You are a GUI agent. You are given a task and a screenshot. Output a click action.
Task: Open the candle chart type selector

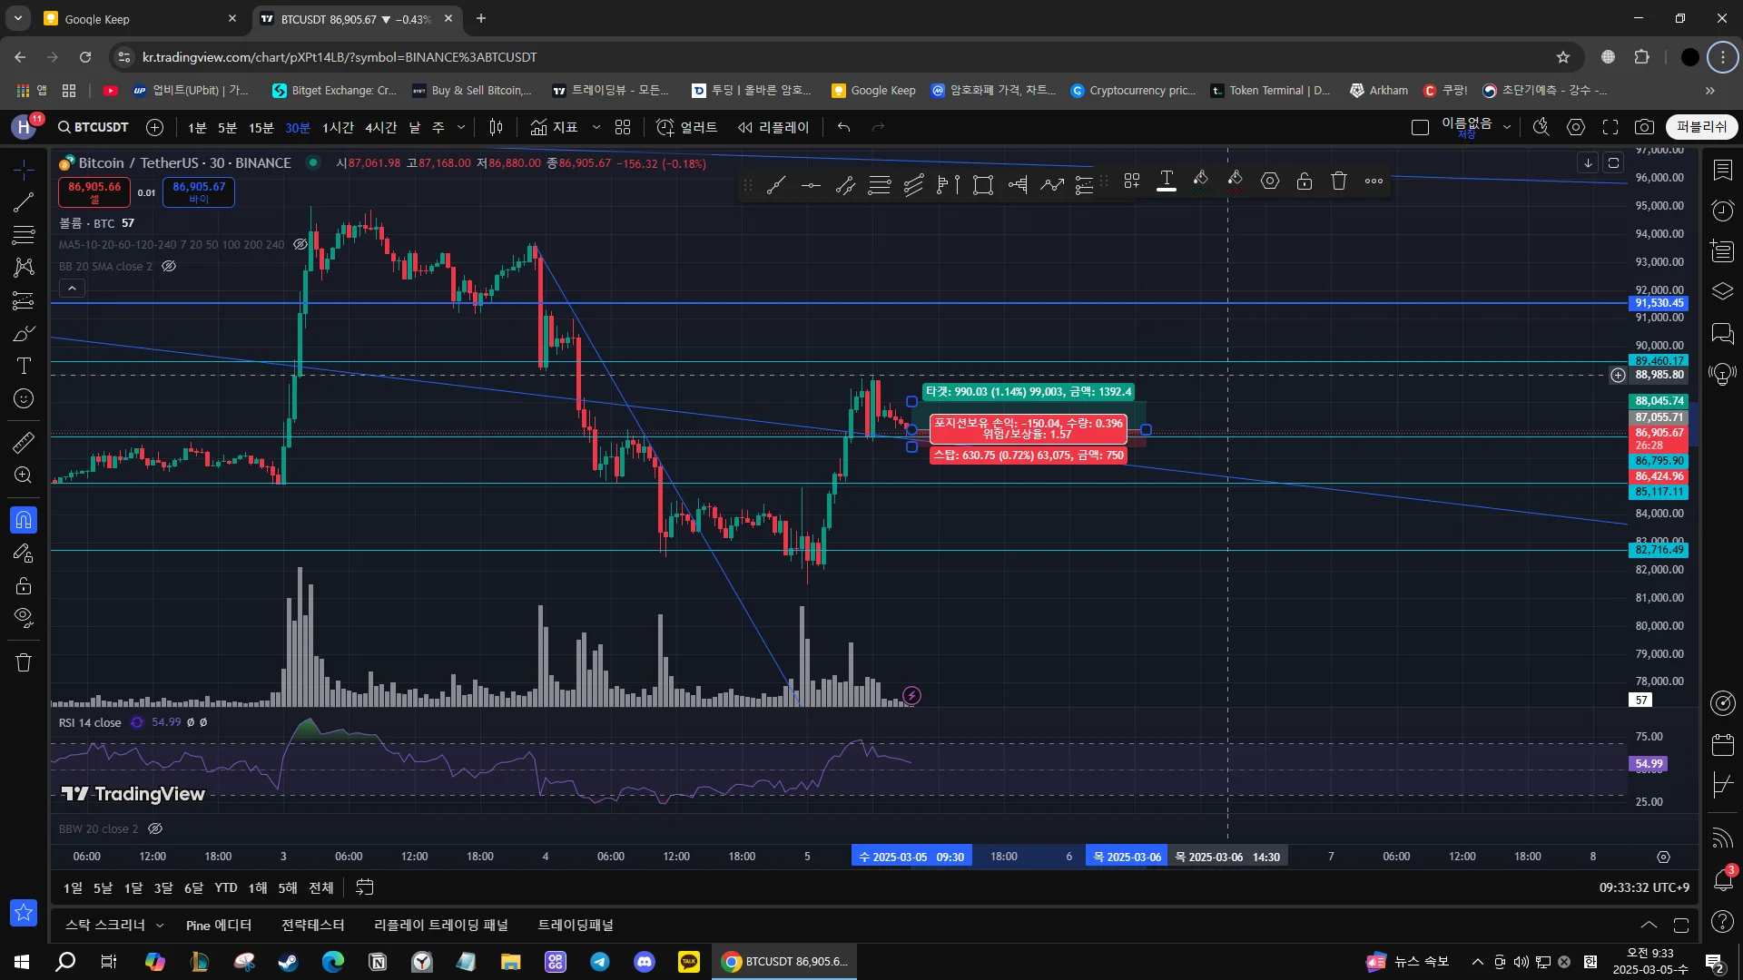click(x=496, y=127)
